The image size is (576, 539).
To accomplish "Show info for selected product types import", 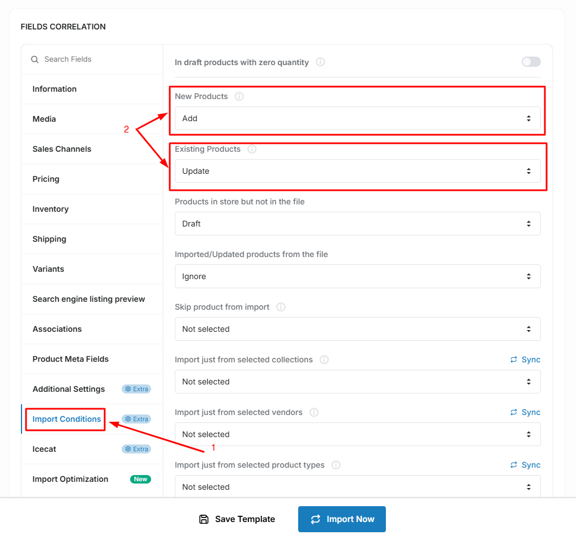I will point(336,465).
